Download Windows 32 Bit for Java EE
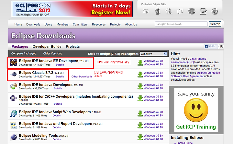Viewport: 233px width, 144px height. [153, 61]
